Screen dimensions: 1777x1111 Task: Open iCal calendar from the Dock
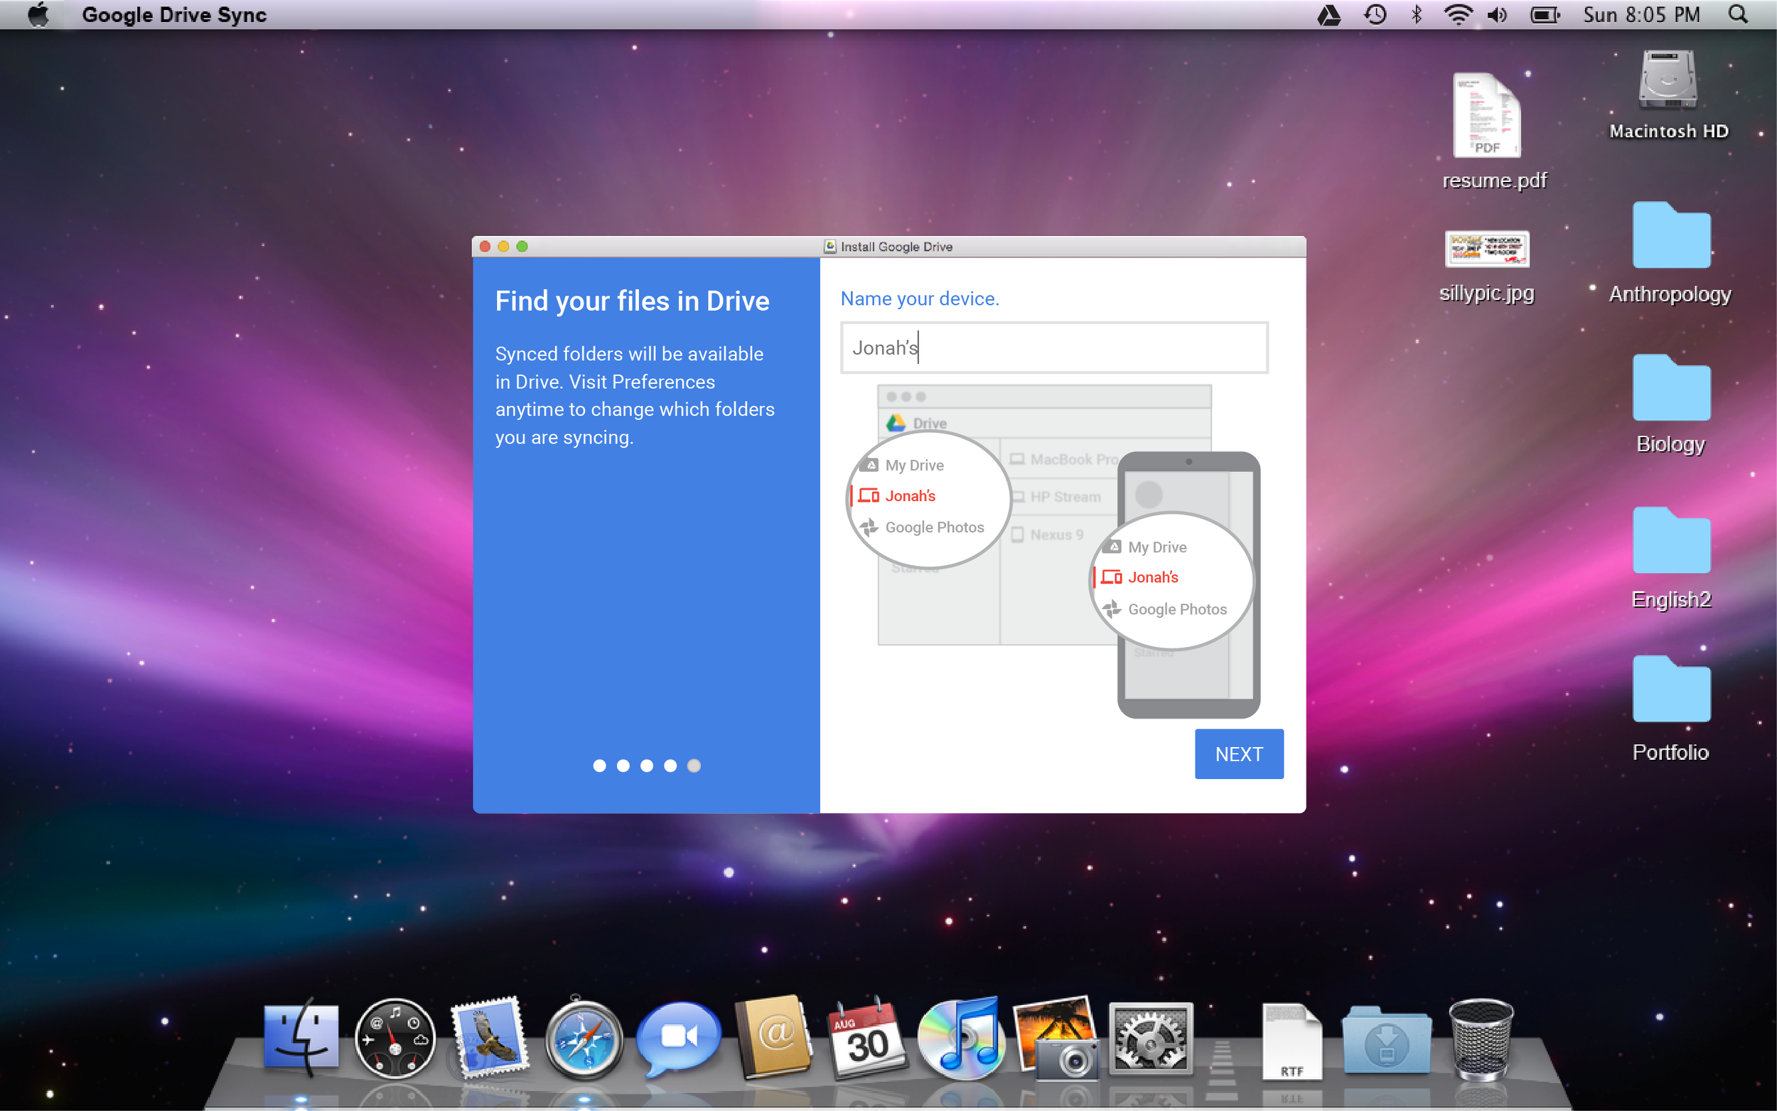[x=867, y=1038]
